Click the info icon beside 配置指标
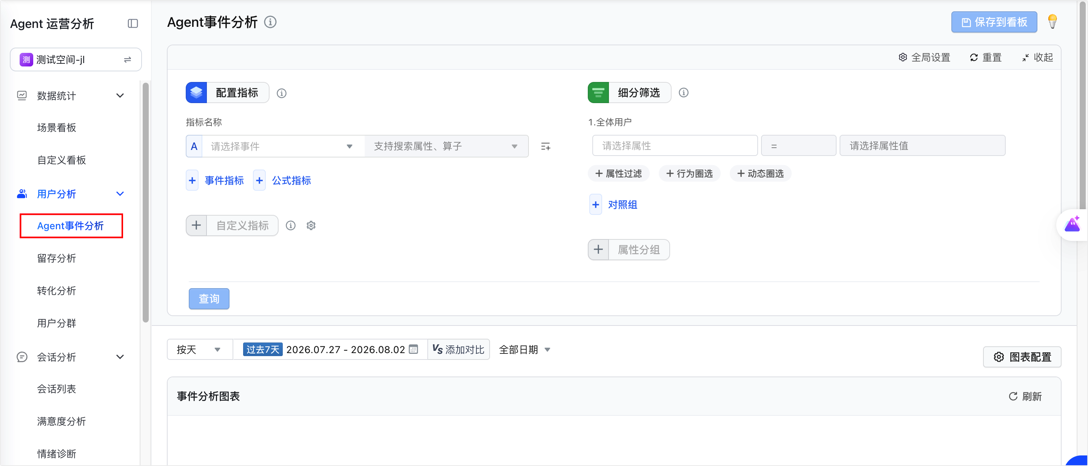 coord(281,93)
